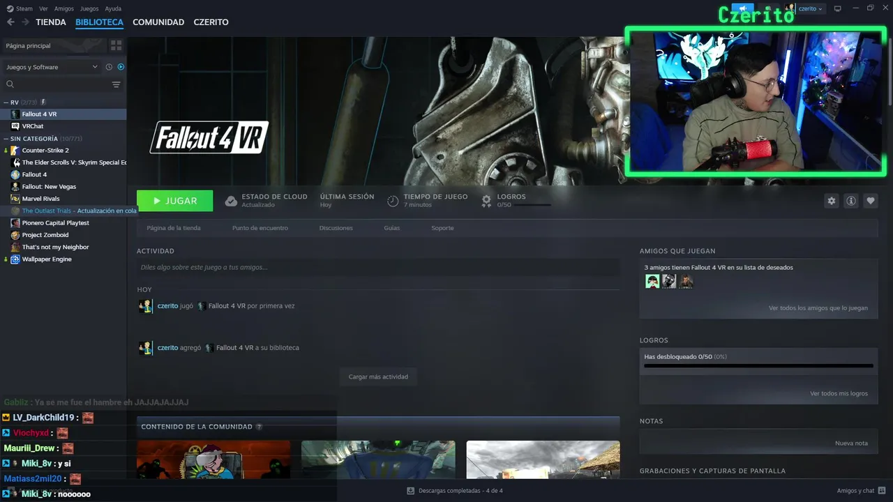
Task: Click the achievements progress bar 0/50
Action: pyautogui.click(x=758, y=365)
